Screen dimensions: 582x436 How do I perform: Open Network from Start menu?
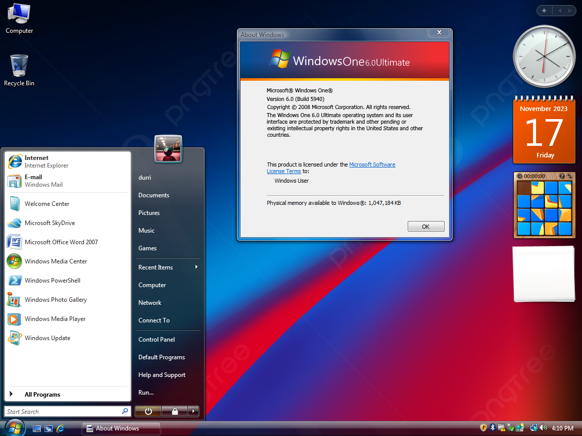coord(167,303)
